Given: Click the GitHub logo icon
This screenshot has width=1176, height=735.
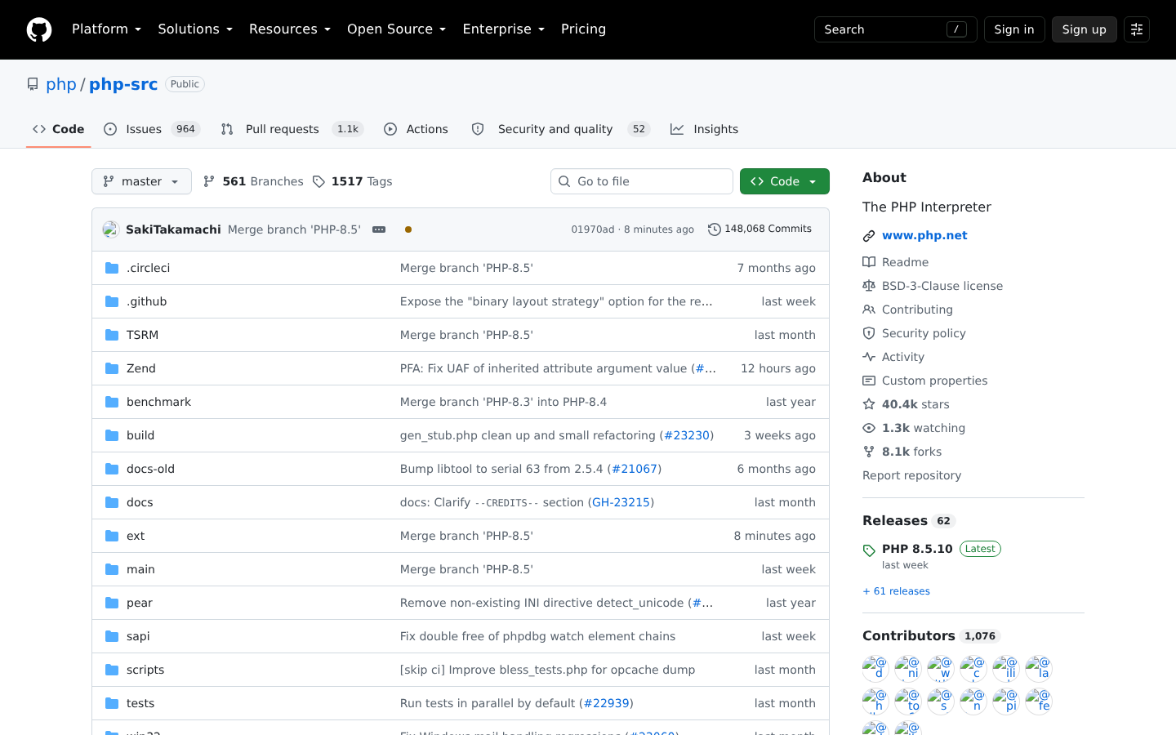Looking at the screenshot, I should tap(39, 29).
